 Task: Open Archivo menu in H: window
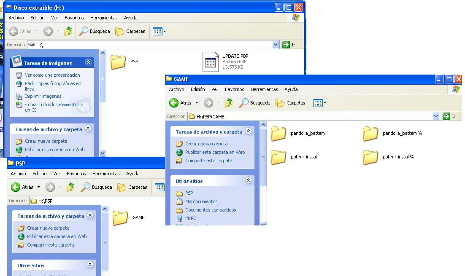[x=16, y=18]
